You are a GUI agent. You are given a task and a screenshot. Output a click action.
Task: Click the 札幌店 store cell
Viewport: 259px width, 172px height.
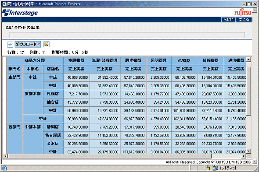tap(53, 94)
